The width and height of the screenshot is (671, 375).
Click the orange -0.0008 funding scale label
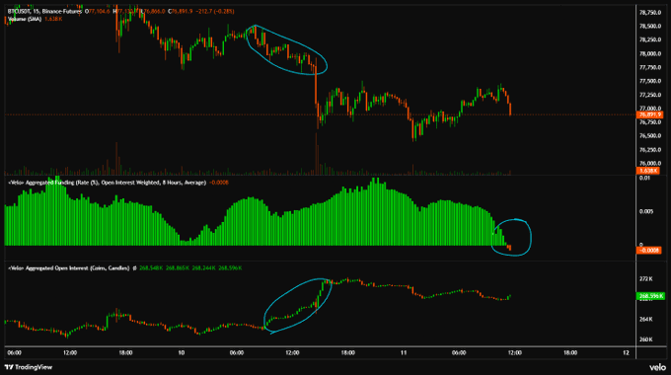coord(648,250)
